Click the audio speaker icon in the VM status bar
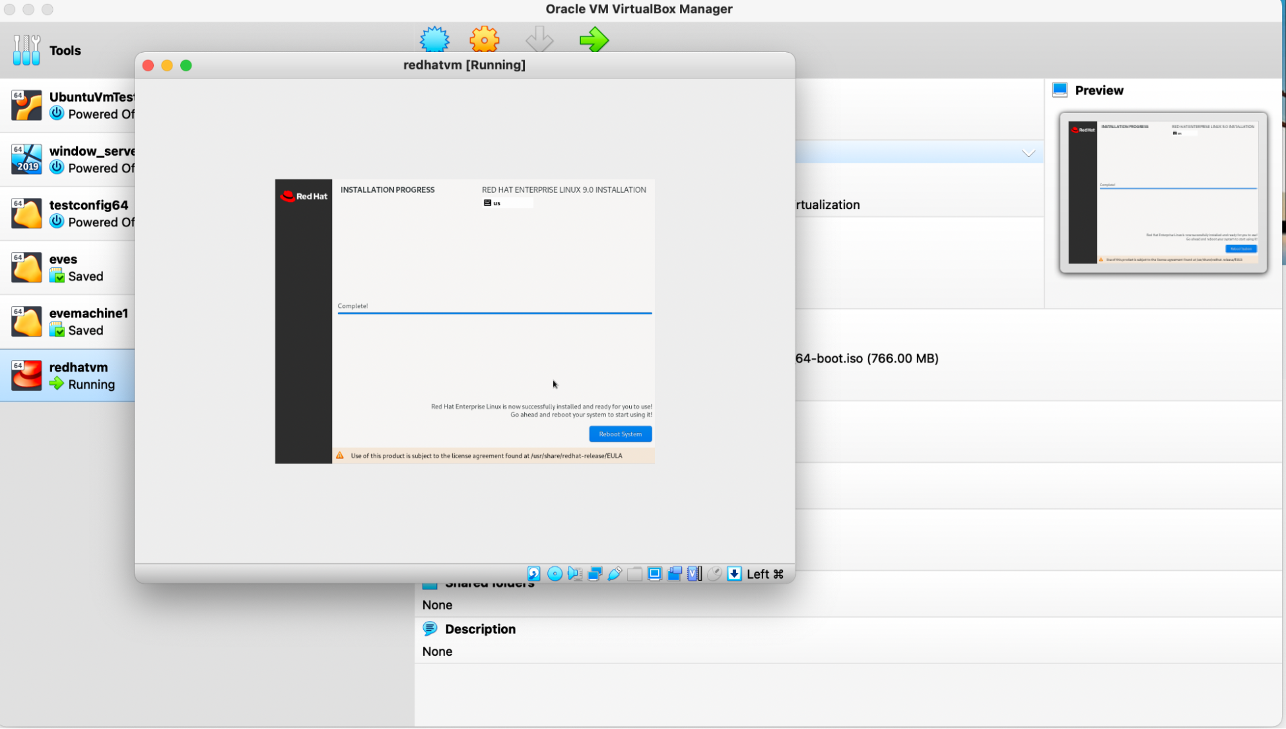This screenshot has height=729, width=1286. (574, 573)
